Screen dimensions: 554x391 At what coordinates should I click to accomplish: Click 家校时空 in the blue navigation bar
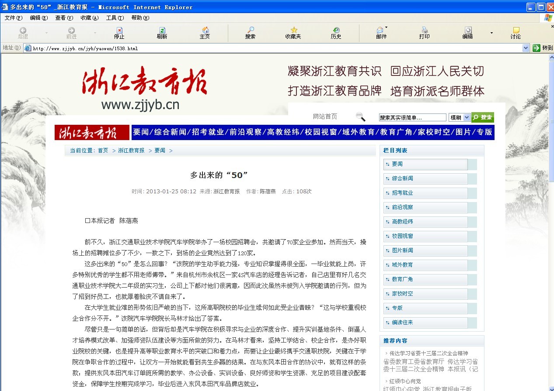(434, 132)
